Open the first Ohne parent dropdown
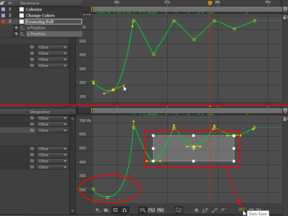Viewport: 288px width, 216px height. tap(52, 47)
